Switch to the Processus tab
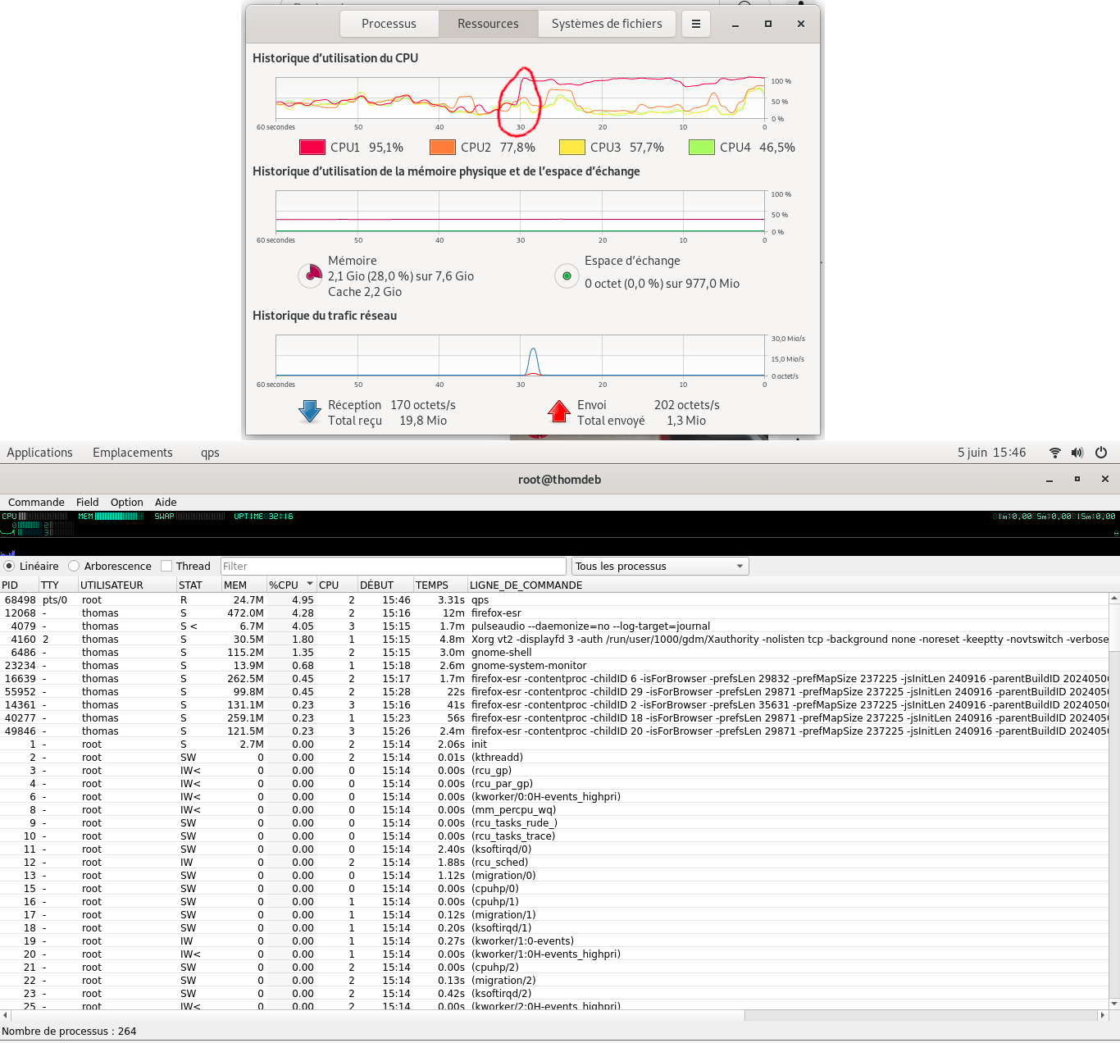Viewport: 1120px width, 1043px height. 389,24
